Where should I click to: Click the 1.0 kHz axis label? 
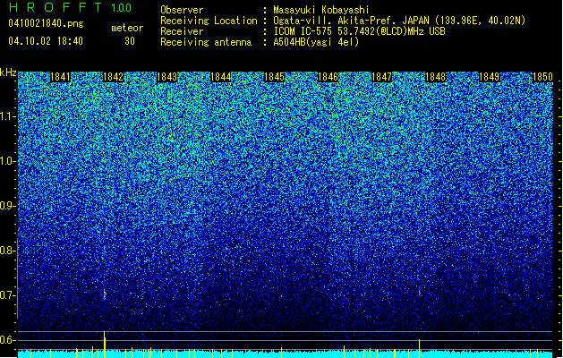[x=8, y=161]
